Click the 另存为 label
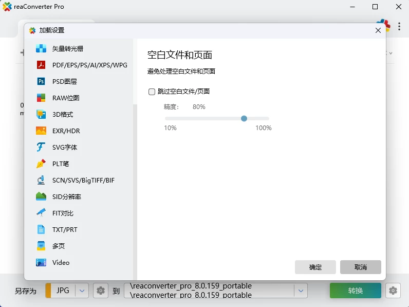 tap(26, 291)
